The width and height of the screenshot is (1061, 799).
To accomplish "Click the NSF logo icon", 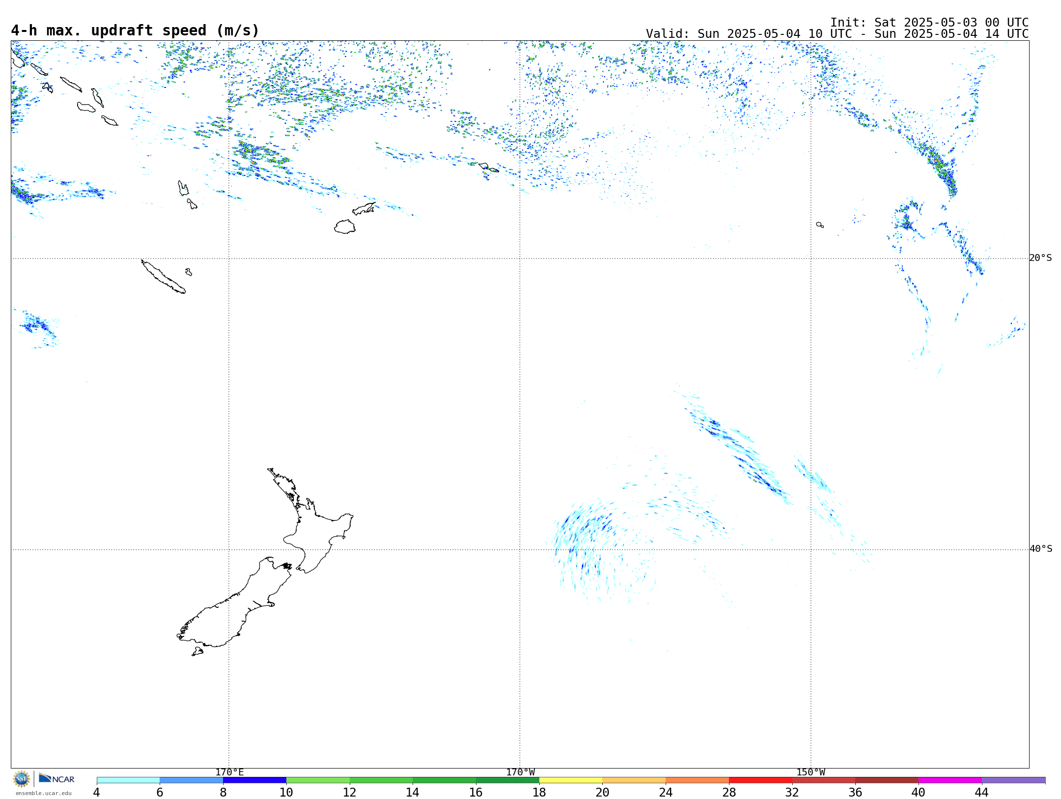I will [x=22, y=779].
